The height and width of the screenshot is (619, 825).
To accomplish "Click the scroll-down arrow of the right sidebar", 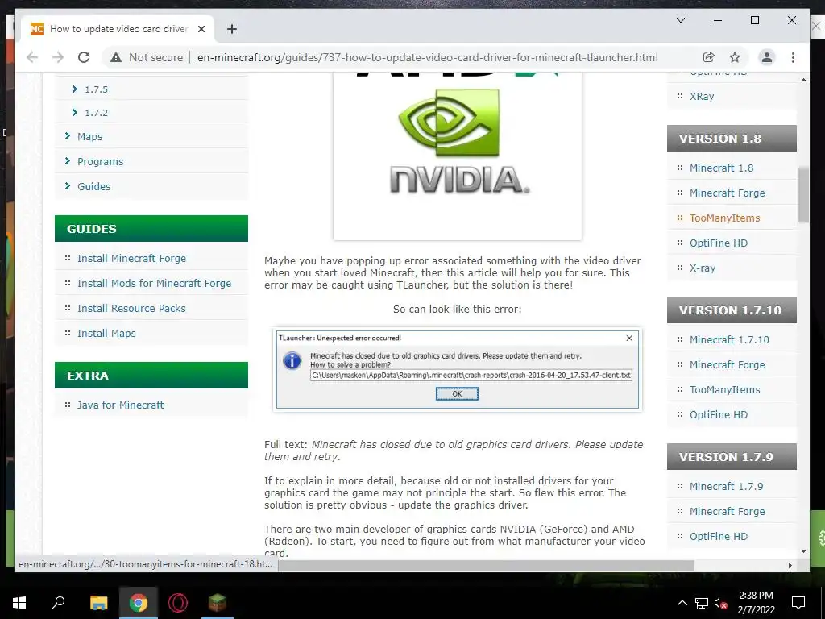I will point(803,551).
